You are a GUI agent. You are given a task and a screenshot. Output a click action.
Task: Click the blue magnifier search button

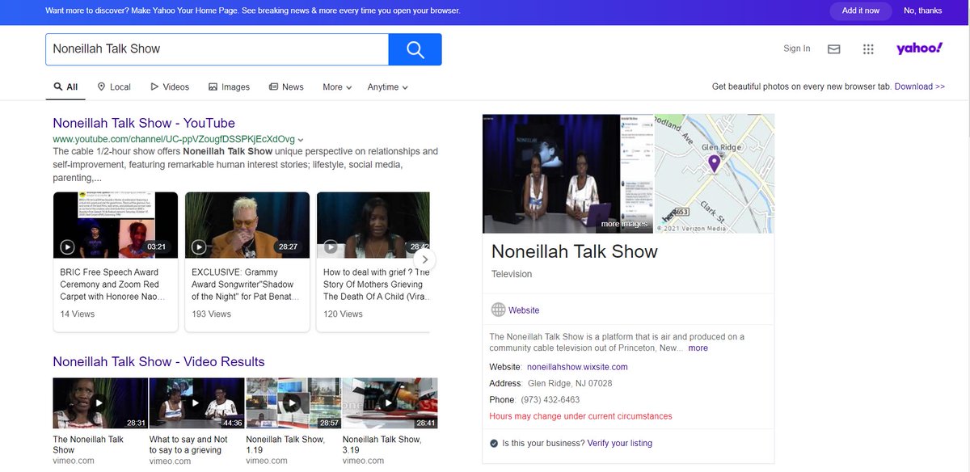pos(415,49)
